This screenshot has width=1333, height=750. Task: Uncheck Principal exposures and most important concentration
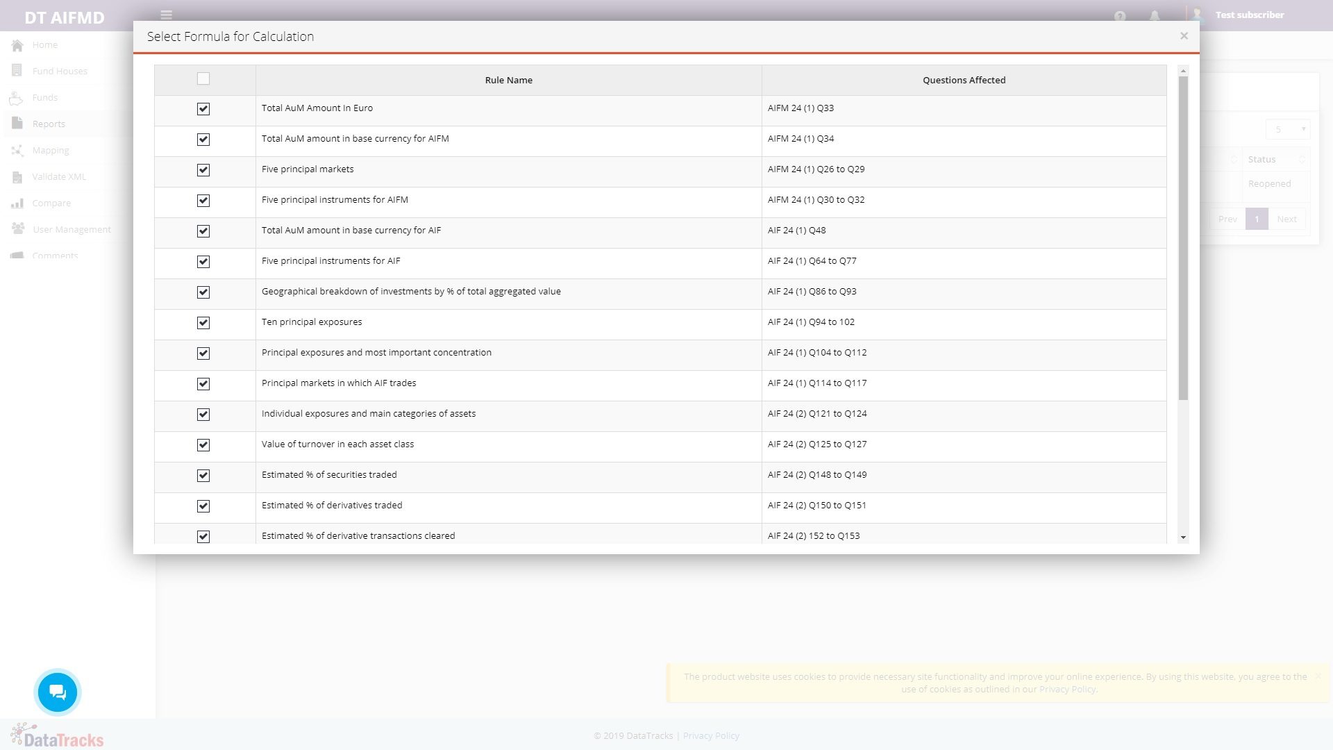[x=203, y=353]
